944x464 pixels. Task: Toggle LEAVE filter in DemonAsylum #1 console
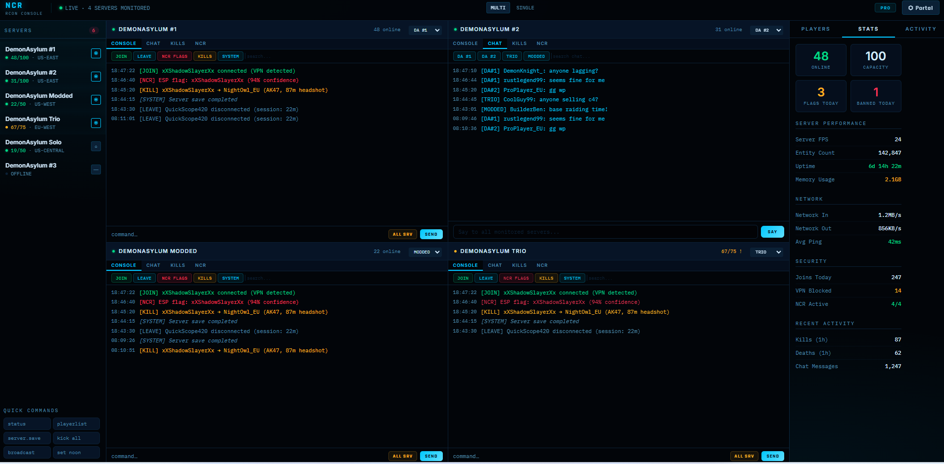(x=144, y=56)
